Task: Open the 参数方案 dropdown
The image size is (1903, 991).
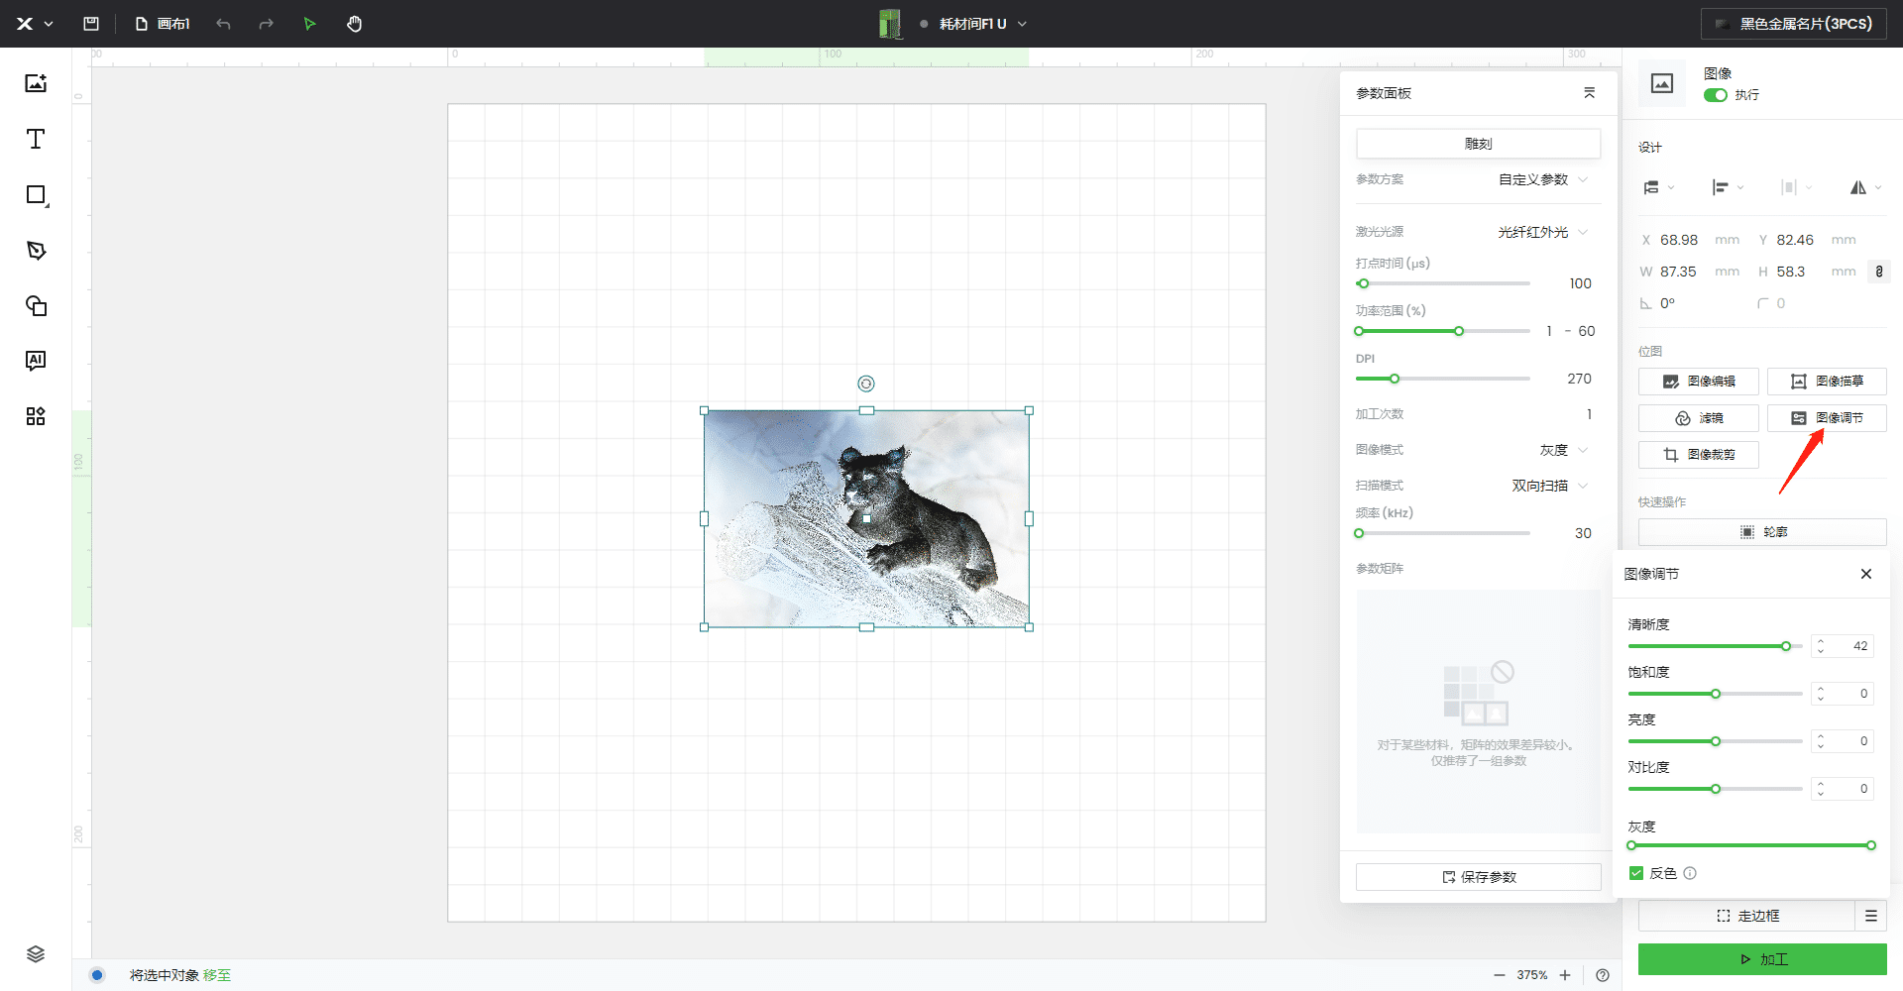Action: coord(1542,179)
